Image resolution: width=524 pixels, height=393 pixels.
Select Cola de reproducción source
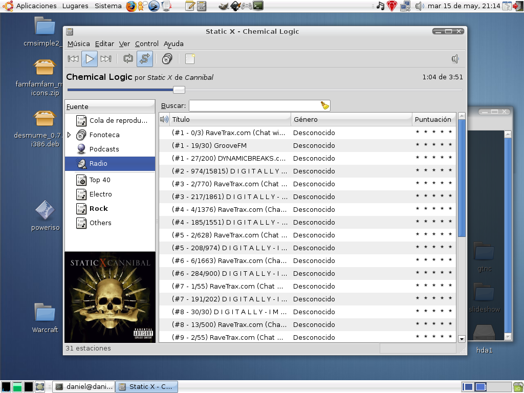pyautogui.click(x=111, y=121)
